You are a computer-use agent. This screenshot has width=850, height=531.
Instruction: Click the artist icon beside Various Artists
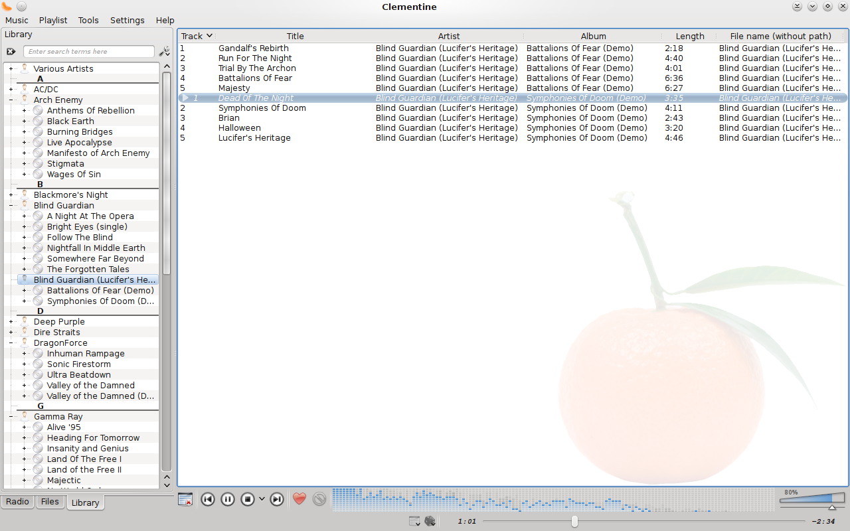click(x=25, y=68)
